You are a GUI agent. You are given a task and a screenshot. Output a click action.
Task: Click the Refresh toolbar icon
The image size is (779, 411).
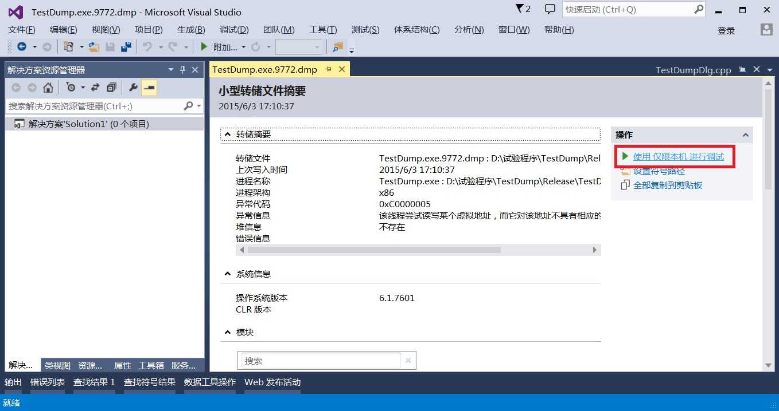point(255,47)
